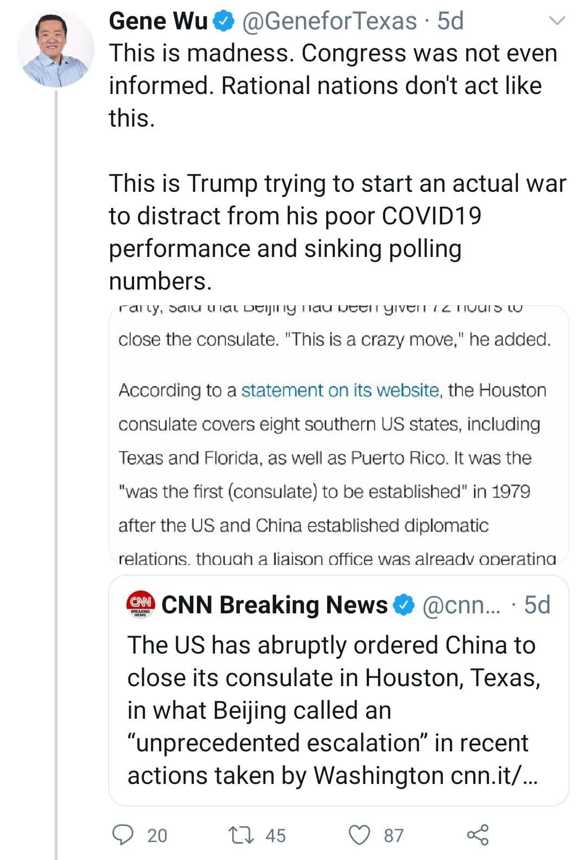Tap the share icon
The image size is (586, 860).
click(477, 834)
